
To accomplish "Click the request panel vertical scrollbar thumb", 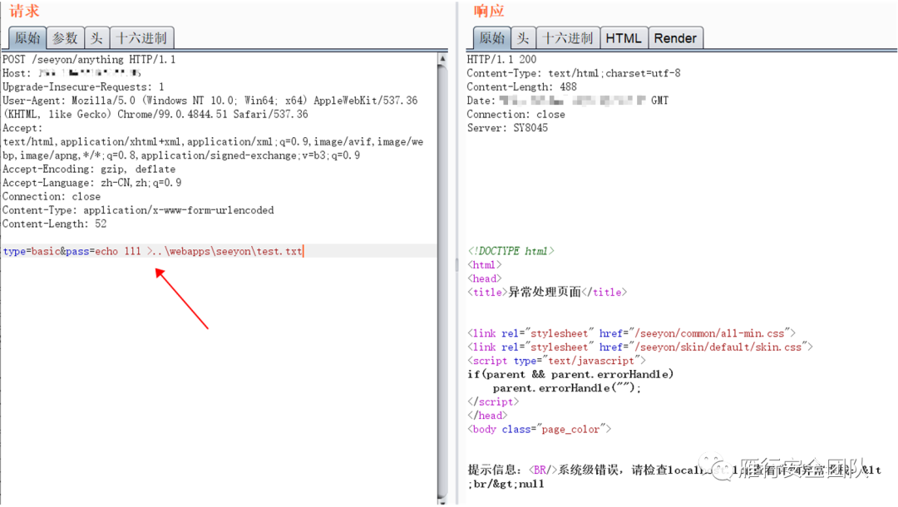I will (x=442, y=280).
